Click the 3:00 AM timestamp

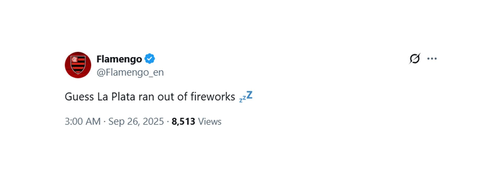[x=83, y=122]
